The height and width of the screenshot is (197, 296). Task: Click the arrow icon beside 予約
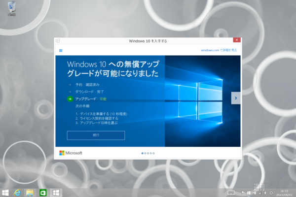pyautogui.click(x=70, y=85)
